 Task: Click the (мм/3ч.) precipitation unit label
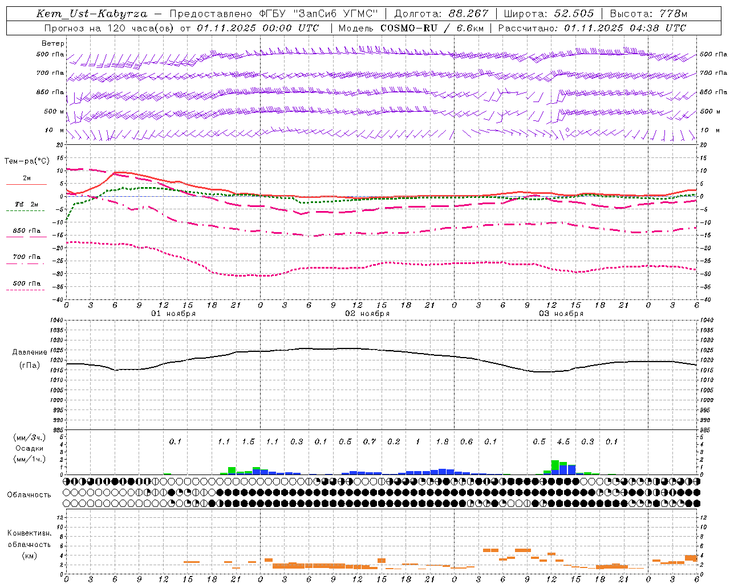pyautogui.click(x=29, y=437)
